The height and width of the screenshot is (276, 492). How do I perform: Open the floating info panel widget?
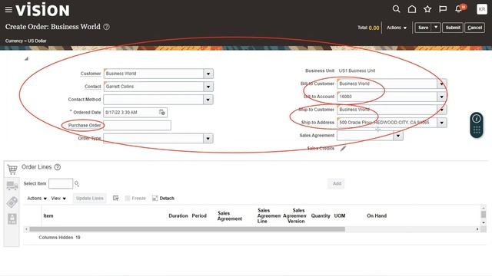tap(477, 125)
